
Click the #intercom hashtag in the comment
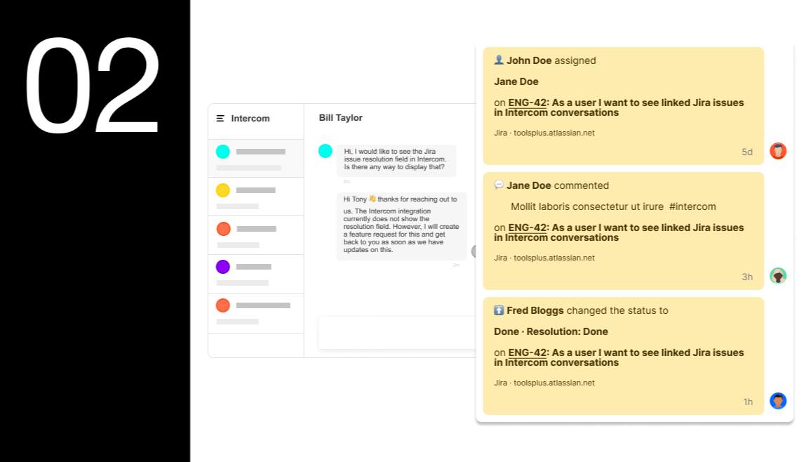click(x=692, y=206)
